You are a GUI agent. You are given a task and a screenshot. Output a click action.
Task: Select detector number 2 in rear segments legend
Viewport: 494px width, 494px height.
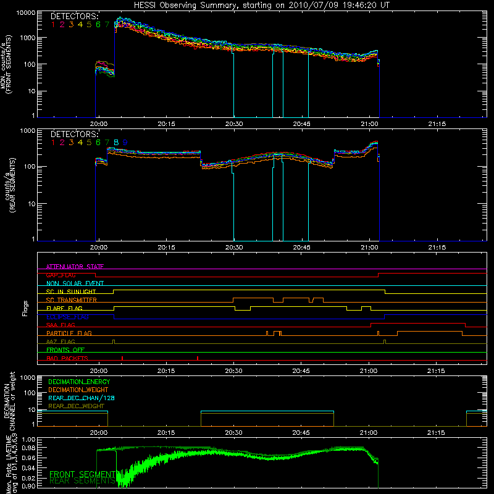coord(62,143)
